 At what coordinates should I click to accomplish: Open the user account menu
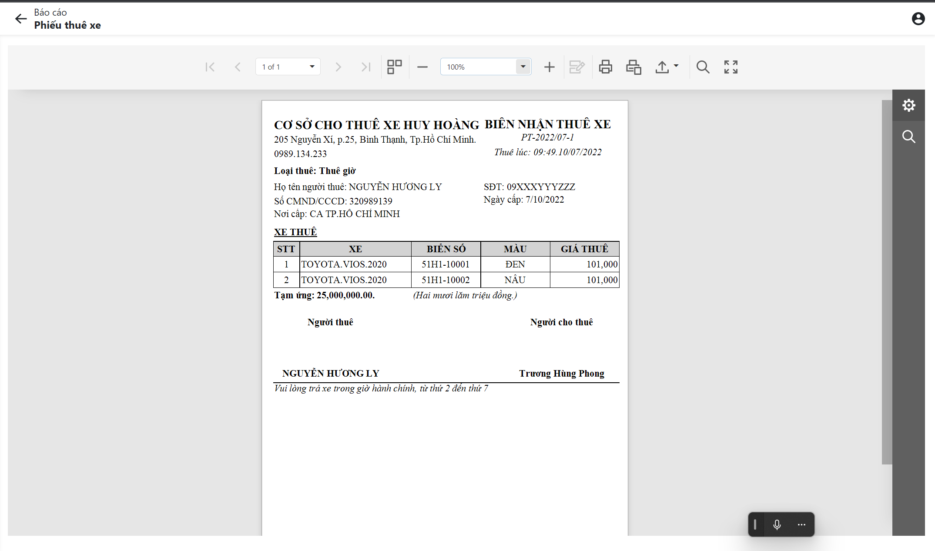[x=918, y=18]
